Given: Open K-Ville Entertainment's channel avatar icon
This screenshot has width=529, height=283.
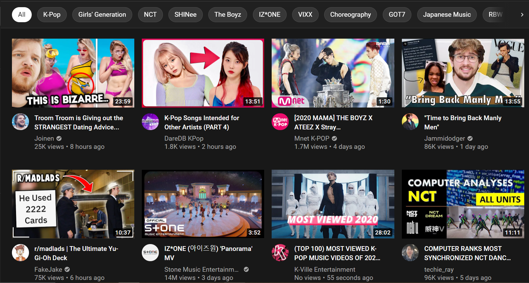Looking at the screenshot, I should 280,253.
